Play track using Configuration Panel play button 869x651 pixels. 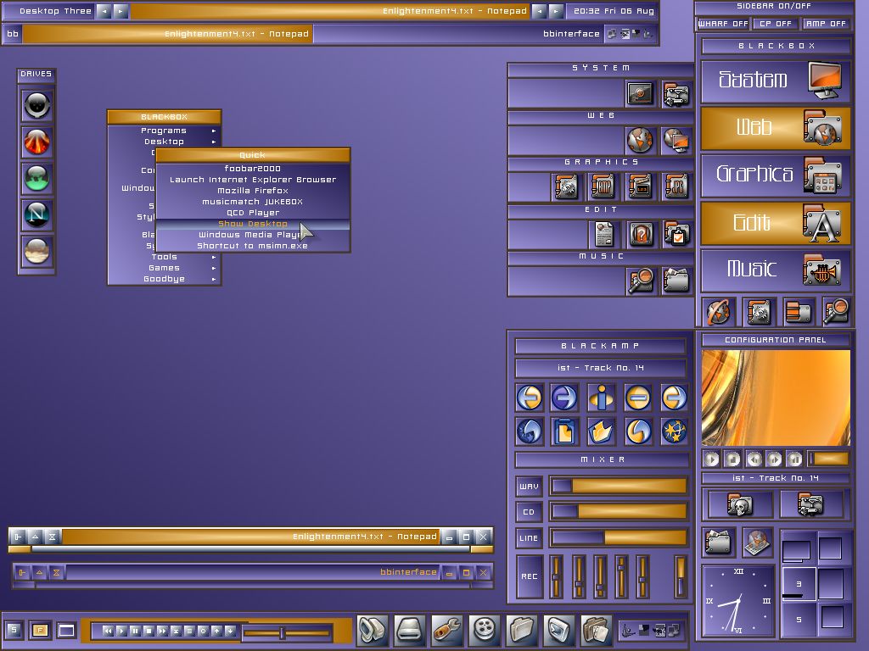tap(712, 459)
